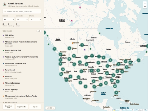Select Alabama Barbecue list entry
The image size is (148, 111).
[x=22, y=84]
